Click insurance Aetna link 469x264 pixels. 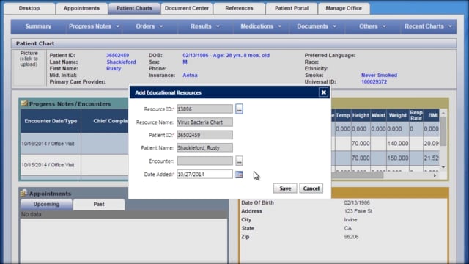[190, 75]
